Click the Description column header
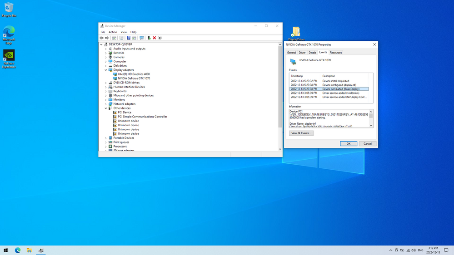Screen dimensions: 454x255 tap(344, 76)
